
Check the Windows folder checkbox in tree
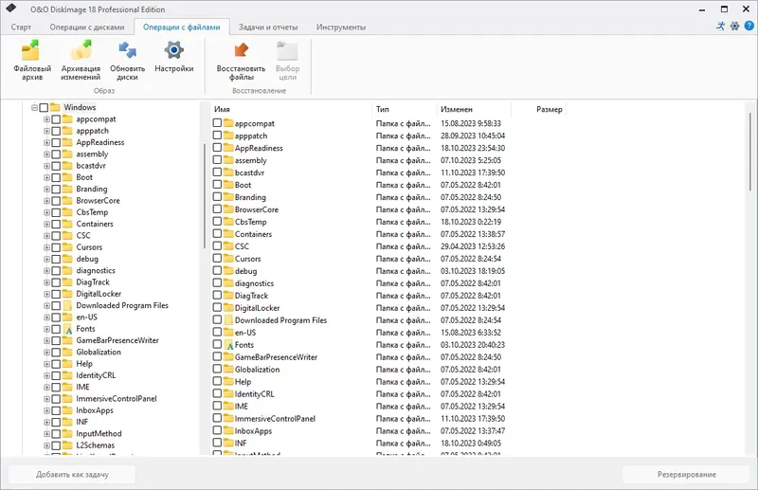coord(44,107)
